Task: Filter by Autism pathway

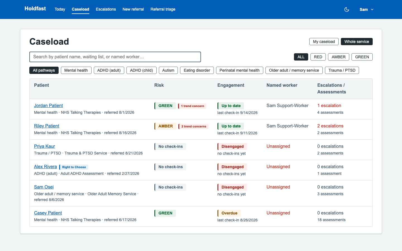Action: (x=168, y=70)
